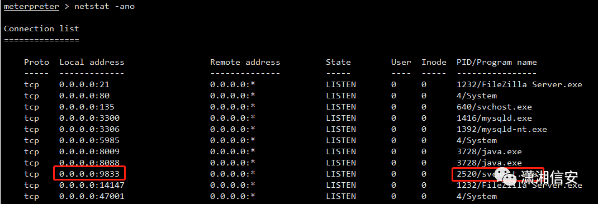Screen dimensions: 598x204
Task: Click the Inode column header
Action: [x=434, y=62]
